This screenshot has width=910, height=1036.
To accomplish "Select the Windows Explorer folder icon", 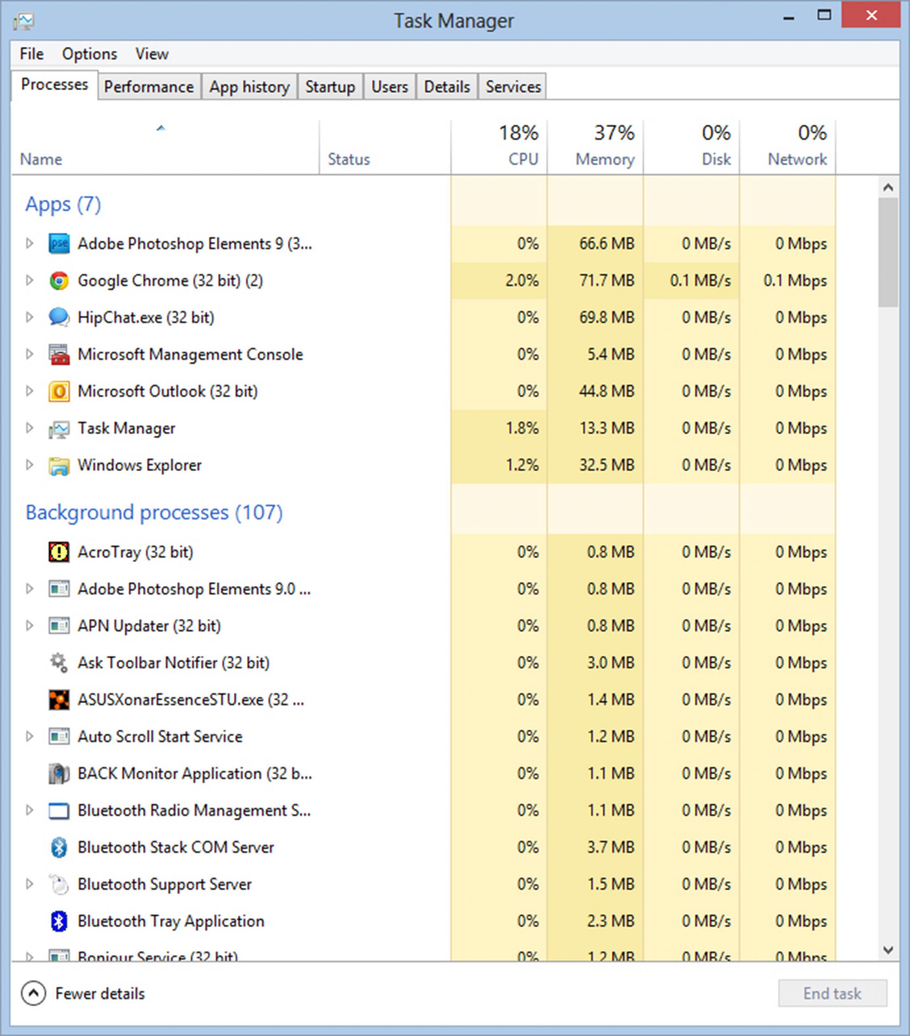I will click(59, 465).
